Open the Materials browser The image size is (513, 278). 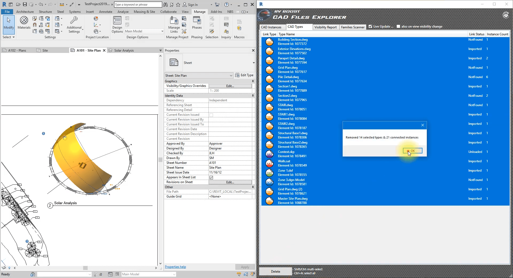pyautogui.click(x=24, y=23)
